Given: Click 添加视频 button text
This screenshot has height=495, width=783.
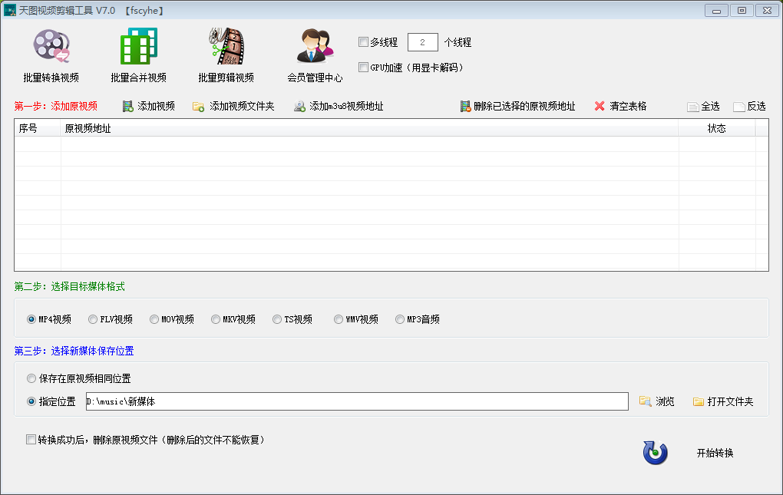Looking at the screenshot, I should (x=157, y=106).
